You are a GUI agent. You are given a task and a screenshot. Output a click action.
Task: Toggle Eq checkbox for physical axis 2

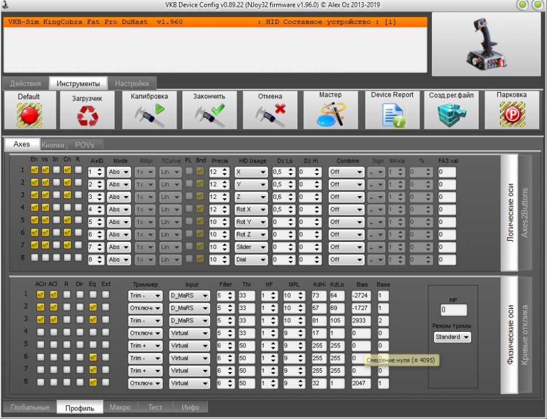(x=93, y=307)
